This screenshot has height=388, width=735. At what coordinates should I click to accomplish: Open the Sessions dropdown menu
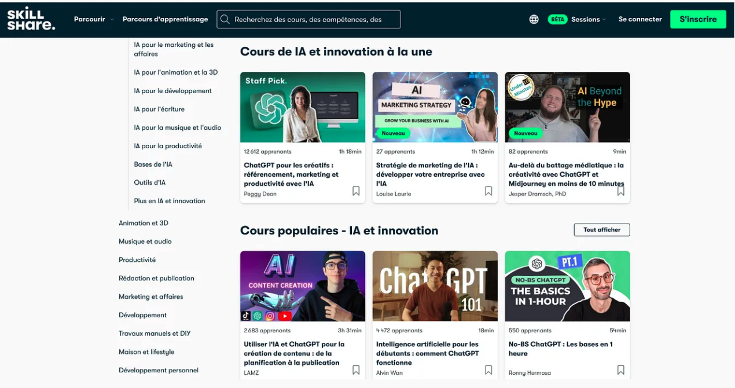point(589,19)
